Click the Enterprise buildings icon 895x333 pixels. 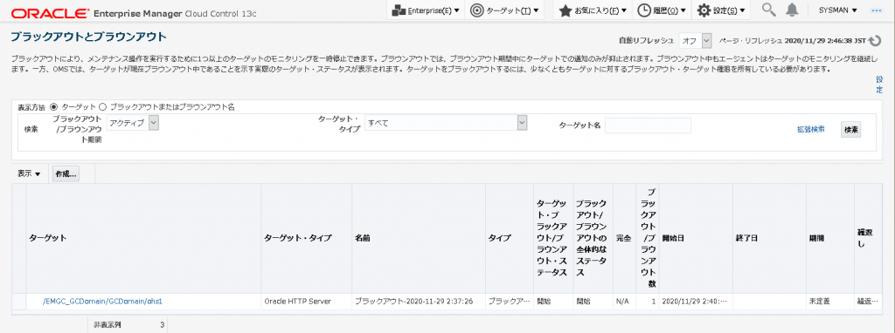pos(399,10)
